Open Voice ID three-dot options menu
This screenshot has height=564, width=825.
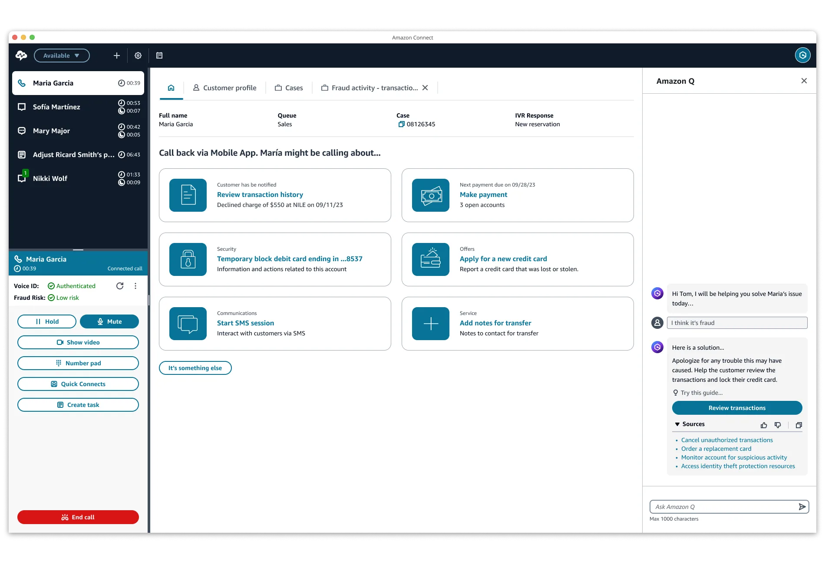coord(135,286)
